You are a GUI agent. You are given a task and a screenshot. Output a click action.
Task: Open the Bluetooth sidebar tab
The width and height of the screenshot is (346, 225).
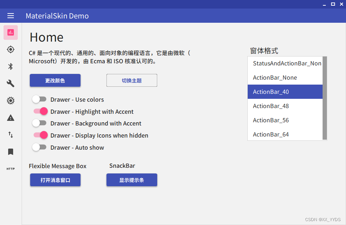coord(11,66)
